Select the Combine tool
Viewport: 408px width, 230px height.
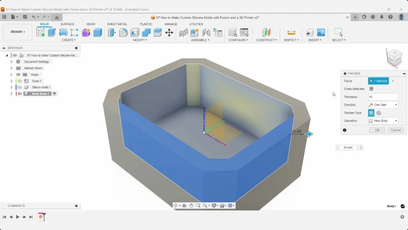146,32
